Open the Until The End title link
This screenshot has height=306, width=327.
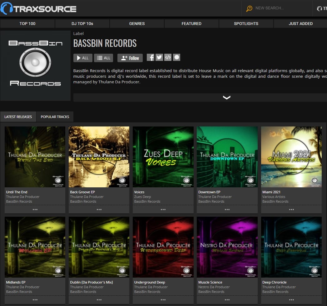[17, 192]
